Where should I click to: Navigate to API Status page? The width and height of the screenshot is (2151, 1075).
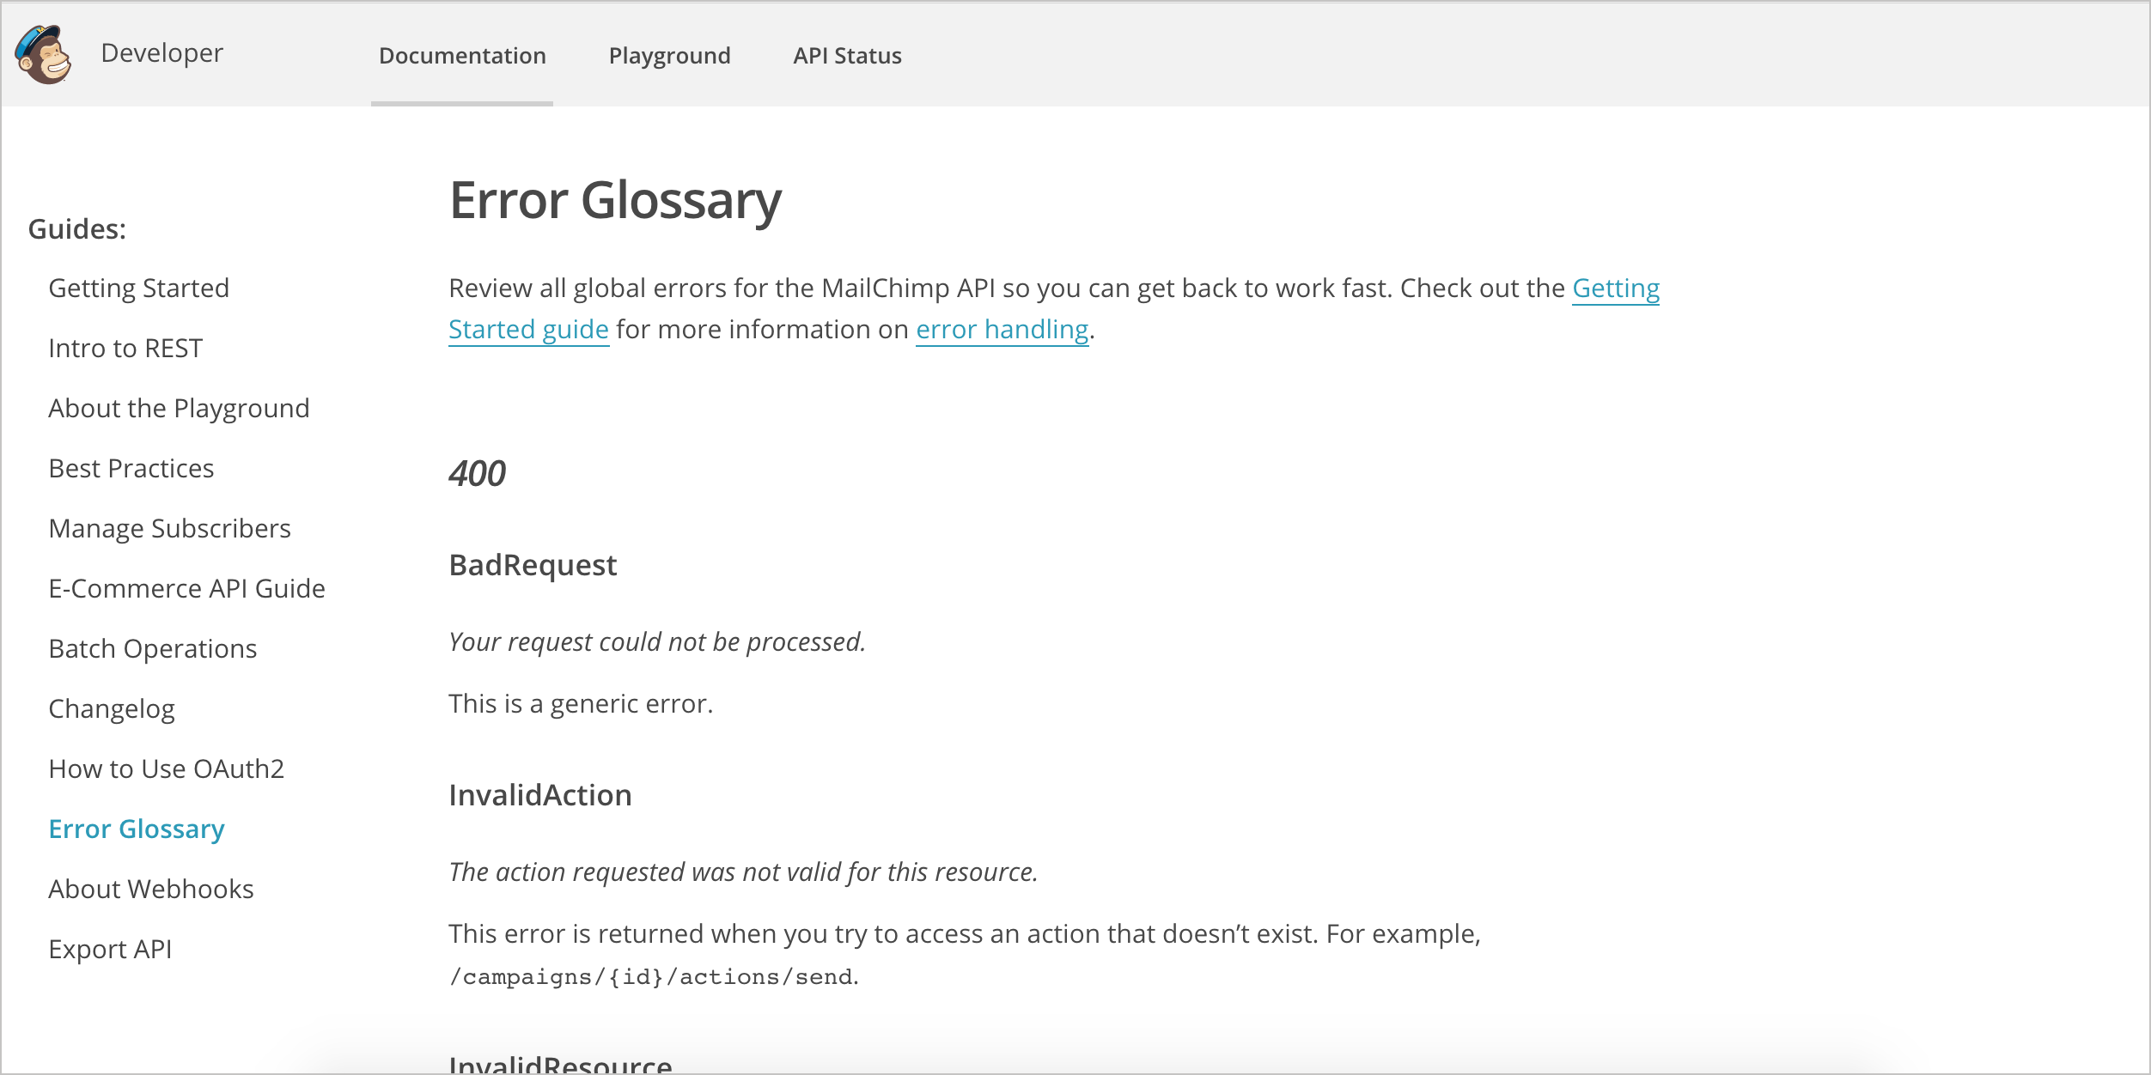(846, 56)
